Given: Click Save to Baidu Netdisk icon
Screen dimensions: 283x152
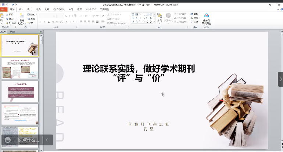Looking at the screenshot, I should point(206,18).
